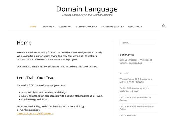Open the DDD Resources menu item

pos(85,26)
